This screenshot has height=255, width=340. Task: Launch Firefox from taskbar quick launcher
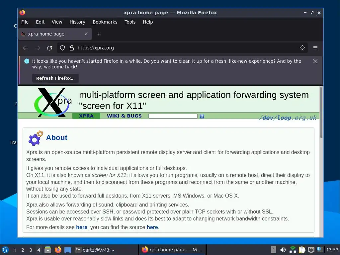(58, 250)
